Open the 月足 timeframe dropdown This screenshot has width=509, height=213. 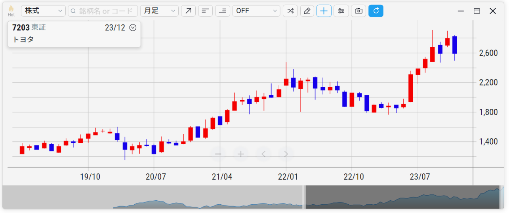point(159,11)
